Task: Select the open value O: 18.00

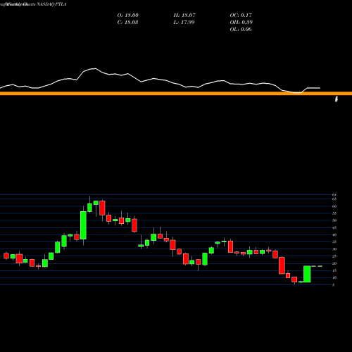Action: [x=128, y=15]
